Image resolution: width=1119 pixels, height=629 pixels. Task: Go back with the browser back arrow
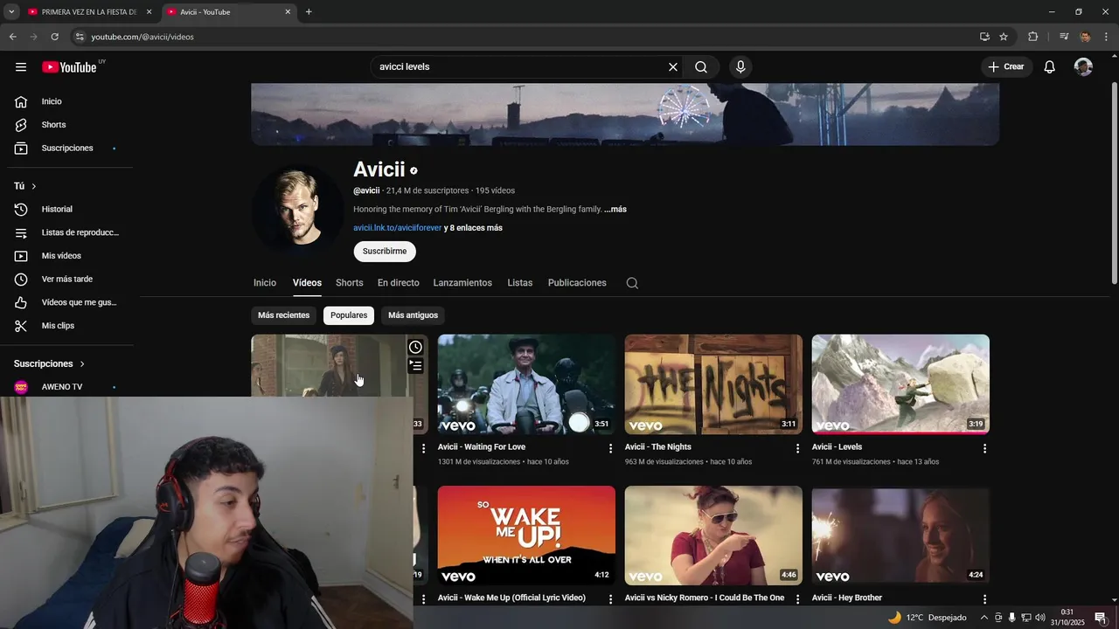[x=12, y=37]
